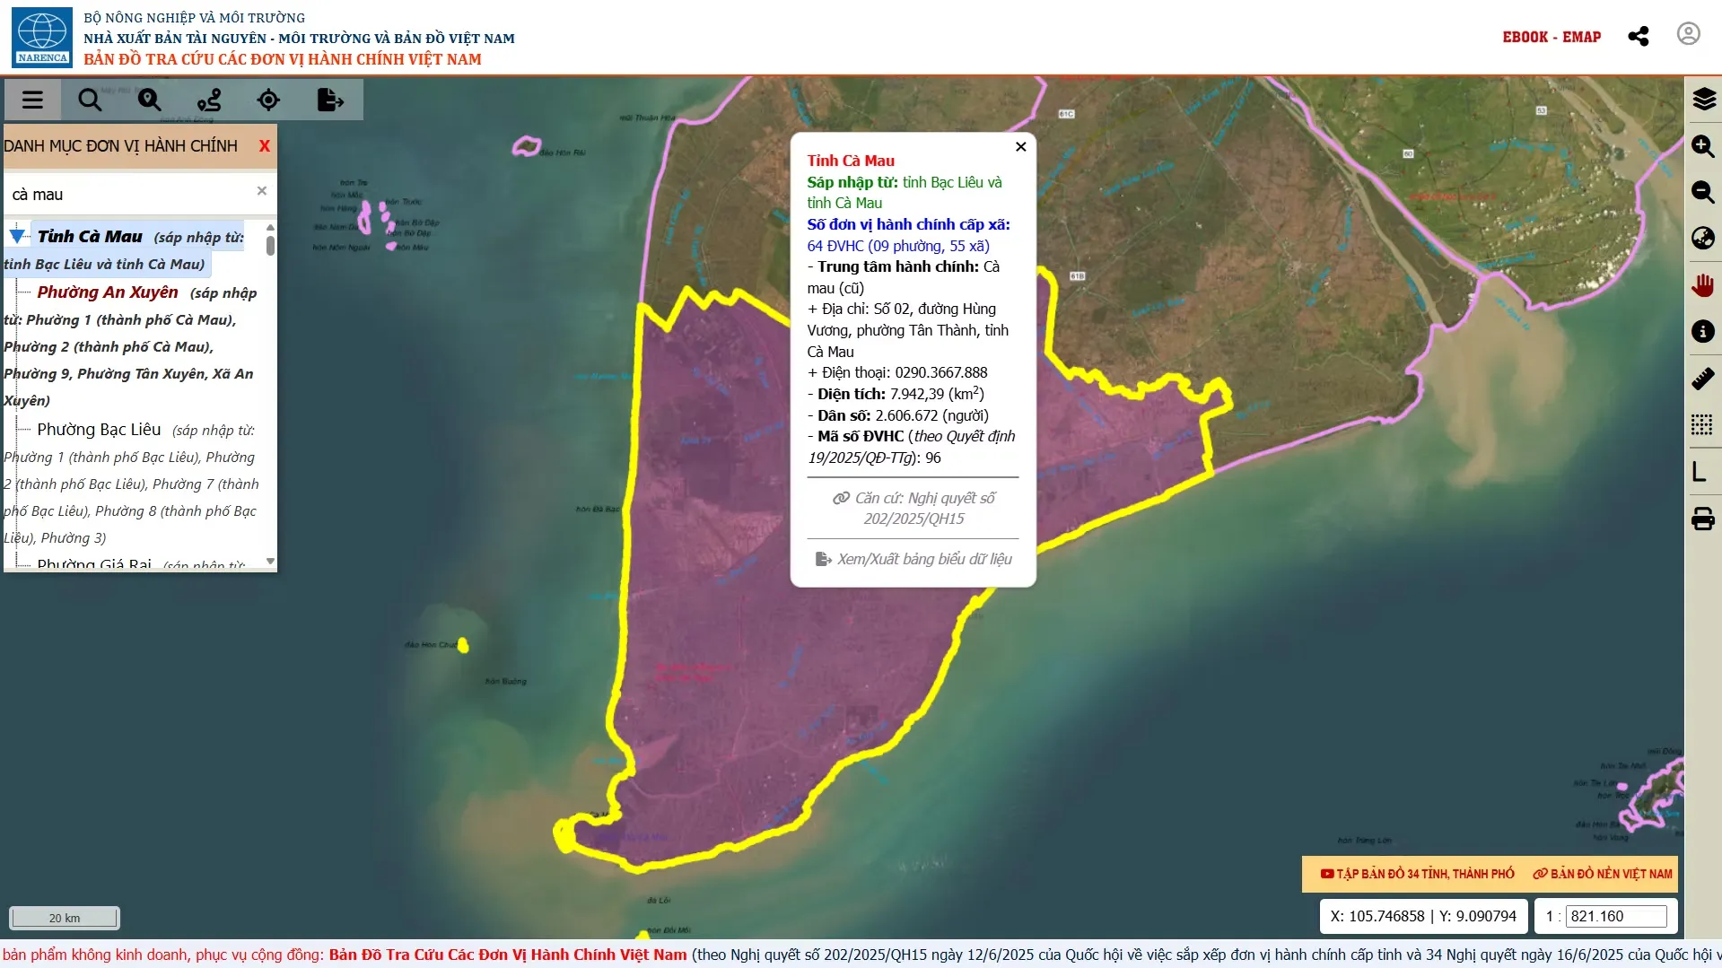
Task: Click coordinates readout X: 105.746858
Action: tap(1423, 916)
